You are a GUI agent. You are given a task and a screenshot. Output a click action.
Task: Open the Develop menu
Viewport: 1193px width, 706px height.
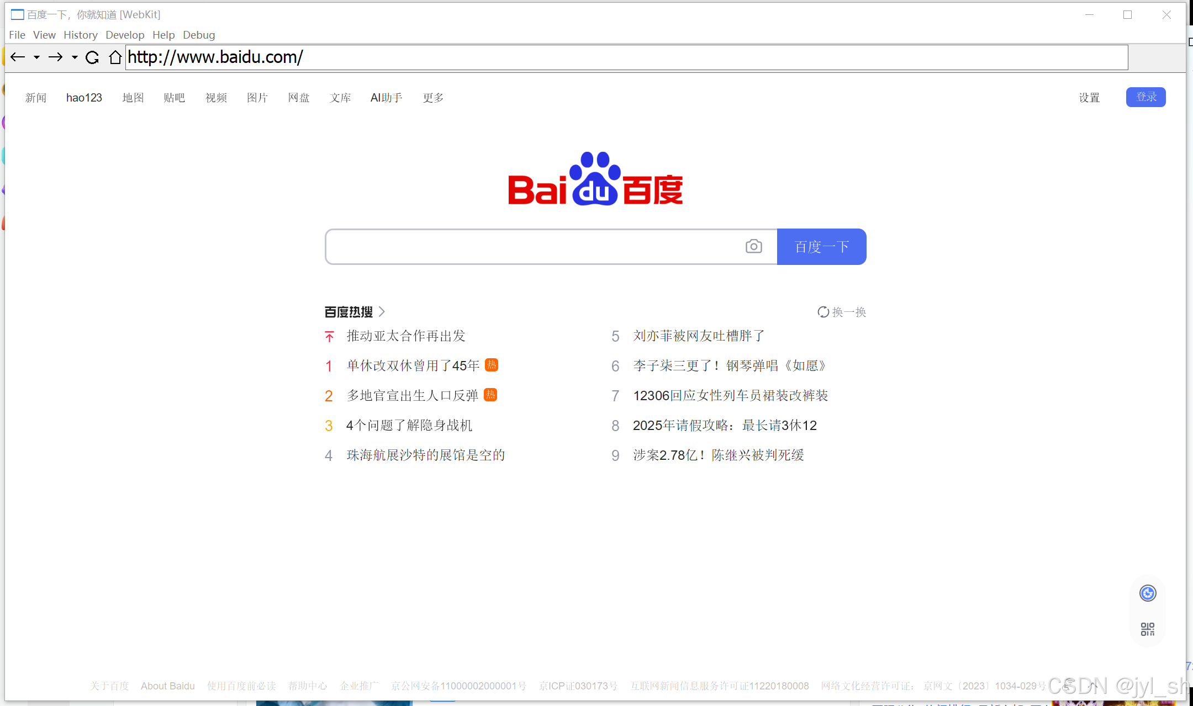[x=125, y=35]
